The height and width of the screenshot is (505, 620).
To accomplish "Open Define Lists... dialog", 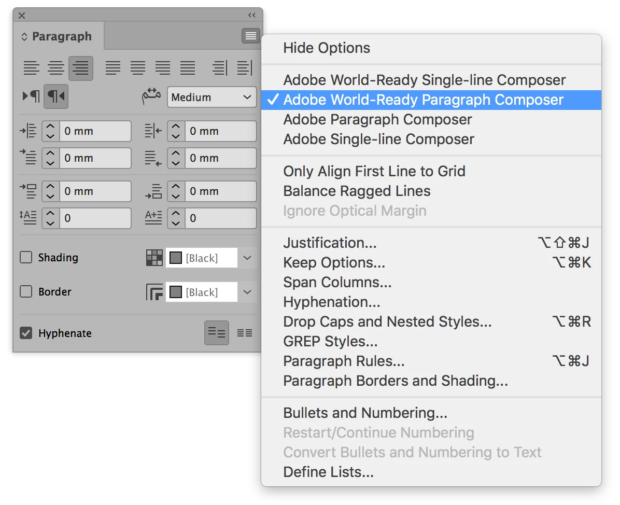I will pos(431,472).
